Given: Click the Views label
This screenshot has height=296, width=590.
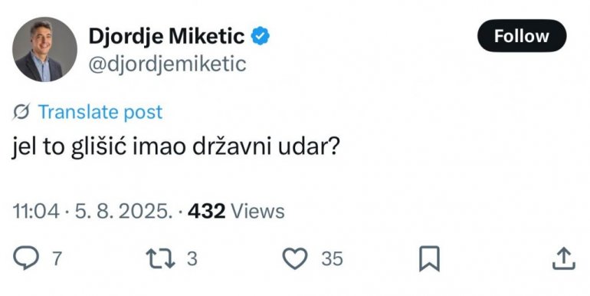Looking at the screenshot, I should (x=257, y=212).
